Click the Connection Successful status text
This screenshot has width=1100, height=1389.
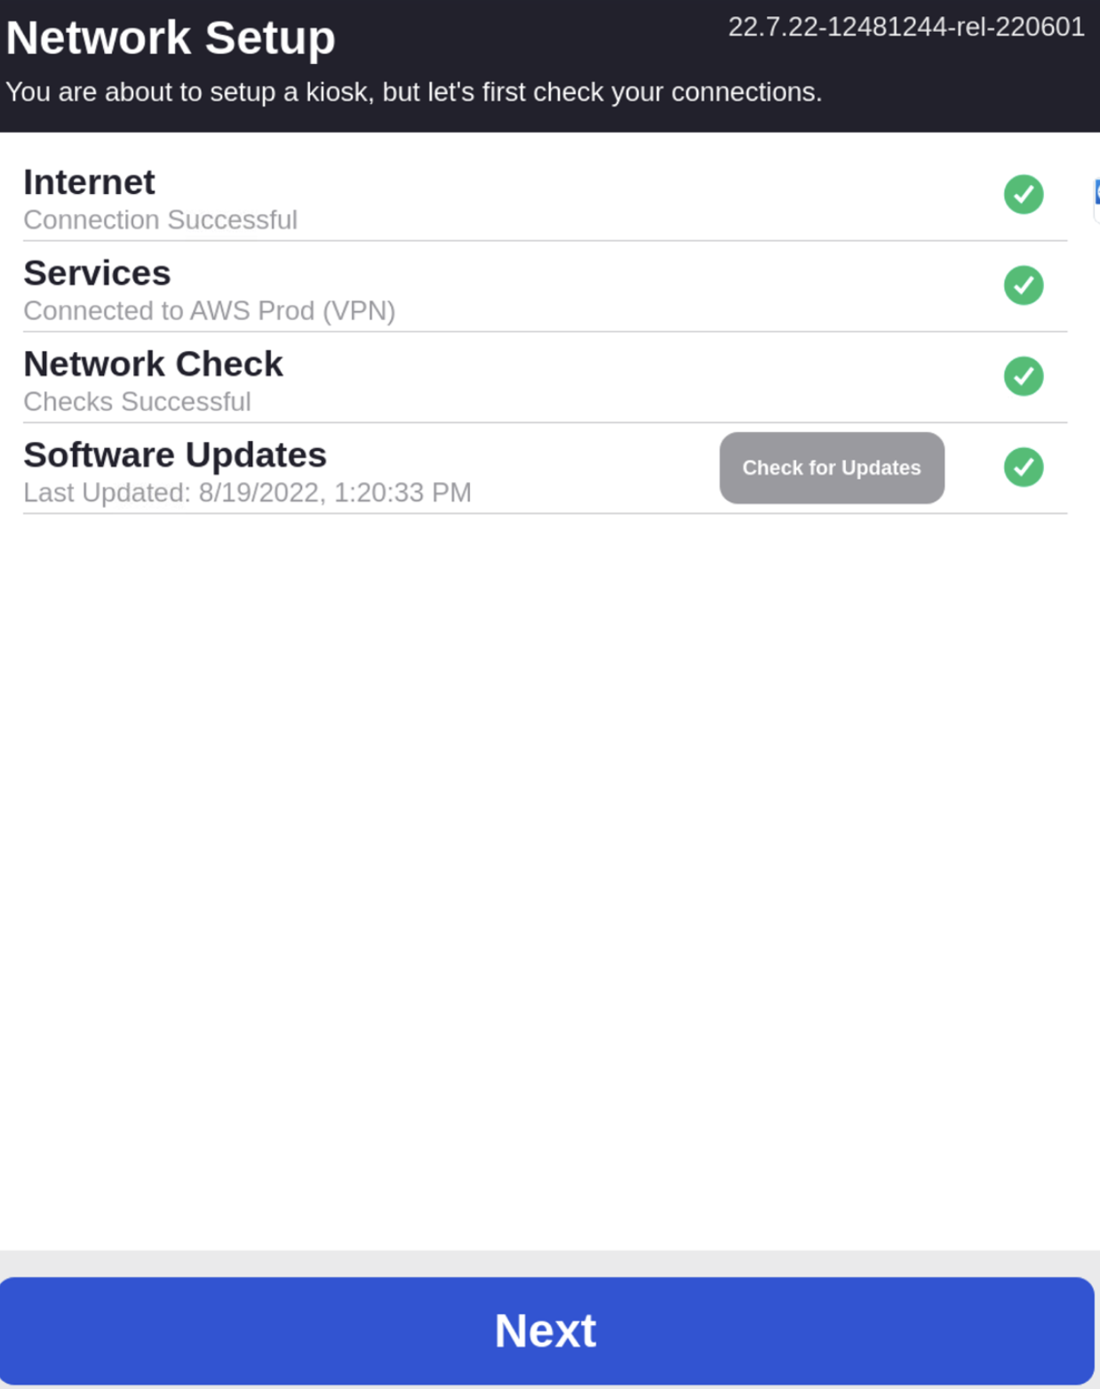click(x=160, y=220)
